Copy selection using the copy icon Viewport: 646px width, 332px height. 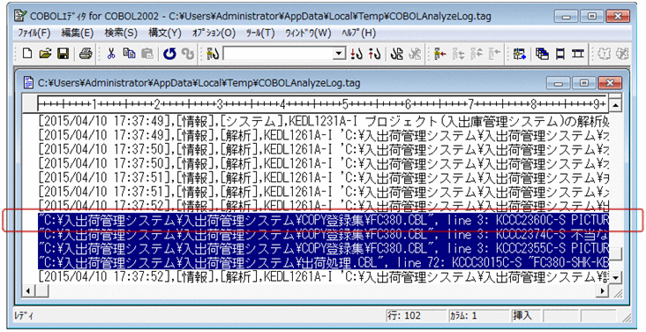click(130, 54)
